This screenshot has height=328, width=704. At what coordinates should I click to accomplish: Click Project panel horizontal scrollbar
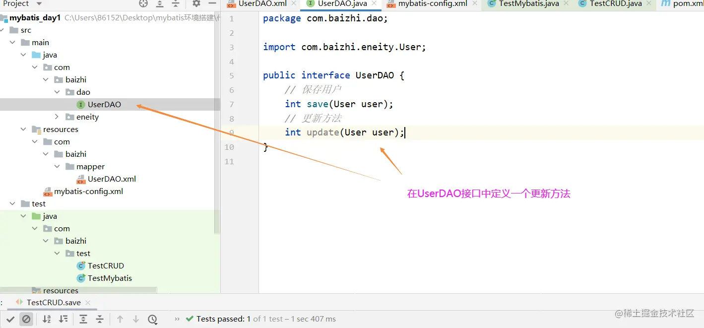click(x=78, y=290)
